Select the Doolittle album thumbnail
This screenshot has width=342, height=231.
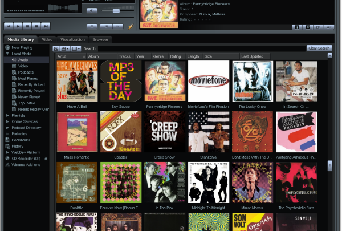(x=77, y=183)
